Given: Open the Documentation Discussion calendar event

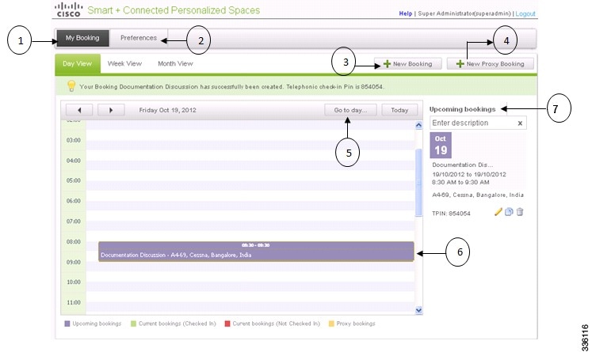Looking at the screenshot, I should 256,252.
